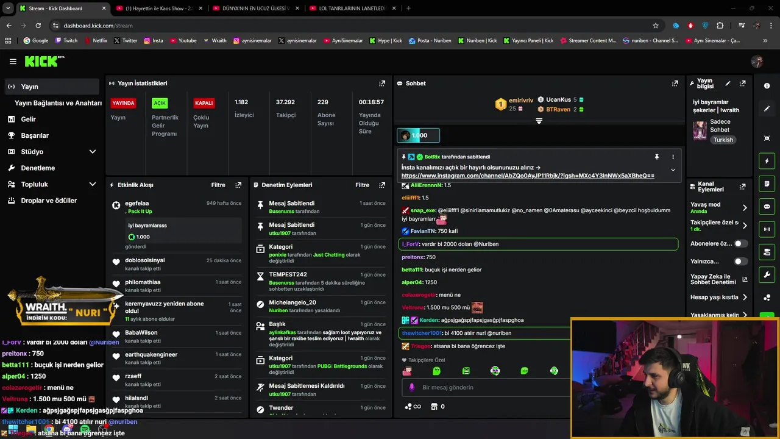The width and height of the screenshot is (780, 439).
Task: Pop out the Denetim Eylemleri panel
Action: coord(382,185)
